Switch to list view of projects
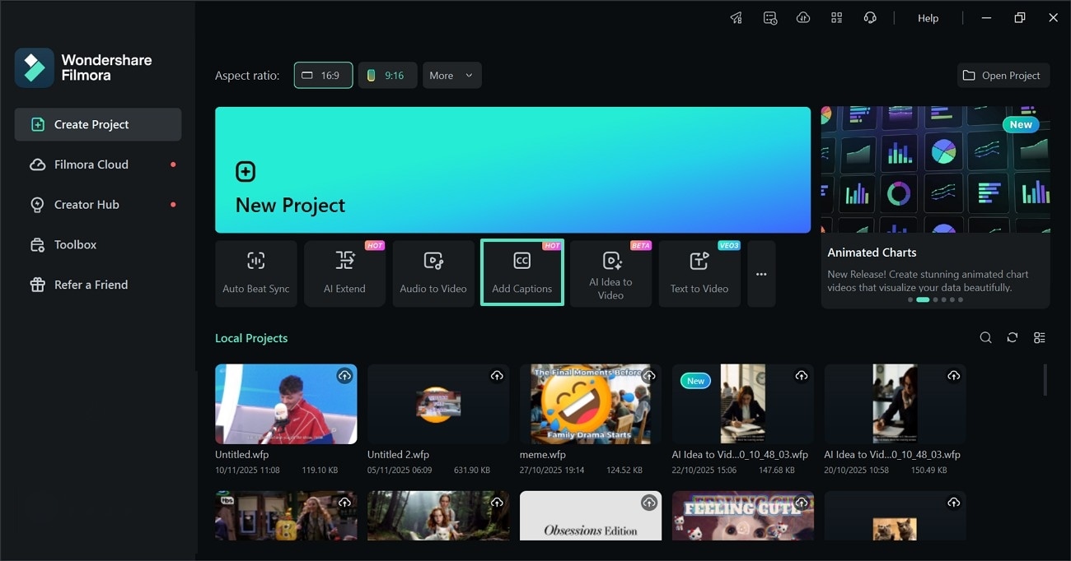The width and height of the screenshot is (1071, 561). tap(1039, 337)
